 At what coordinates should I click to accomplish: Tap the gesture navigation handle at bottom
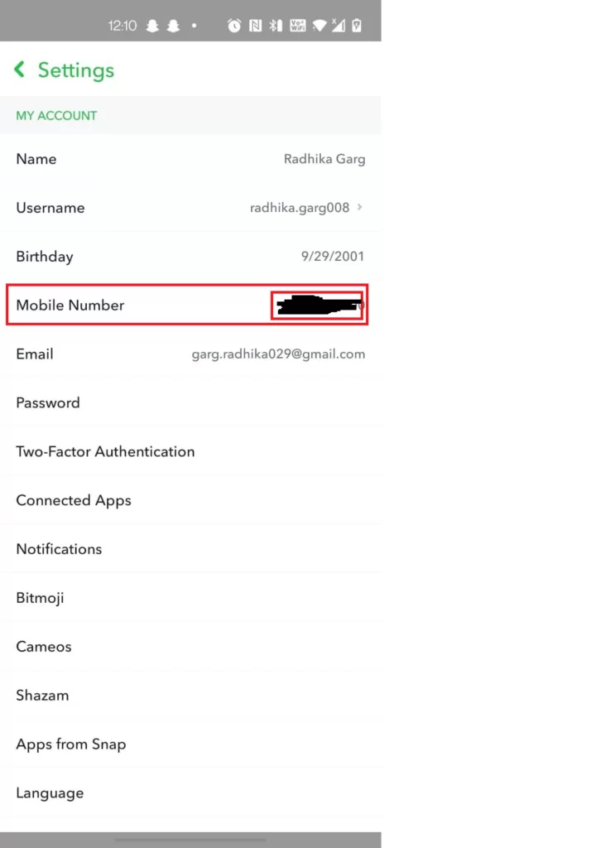click(190, 840)
